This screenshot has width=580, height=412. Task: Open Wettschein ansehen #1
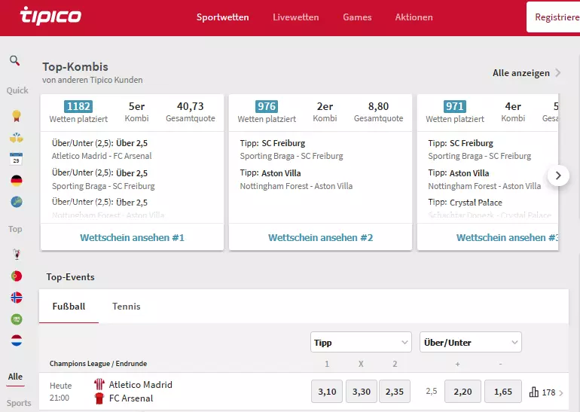[132, 237]
